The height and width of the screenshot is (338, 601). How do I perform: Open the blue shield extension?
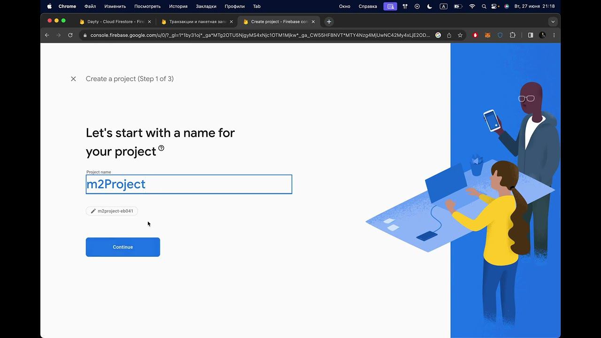point(500,35)
